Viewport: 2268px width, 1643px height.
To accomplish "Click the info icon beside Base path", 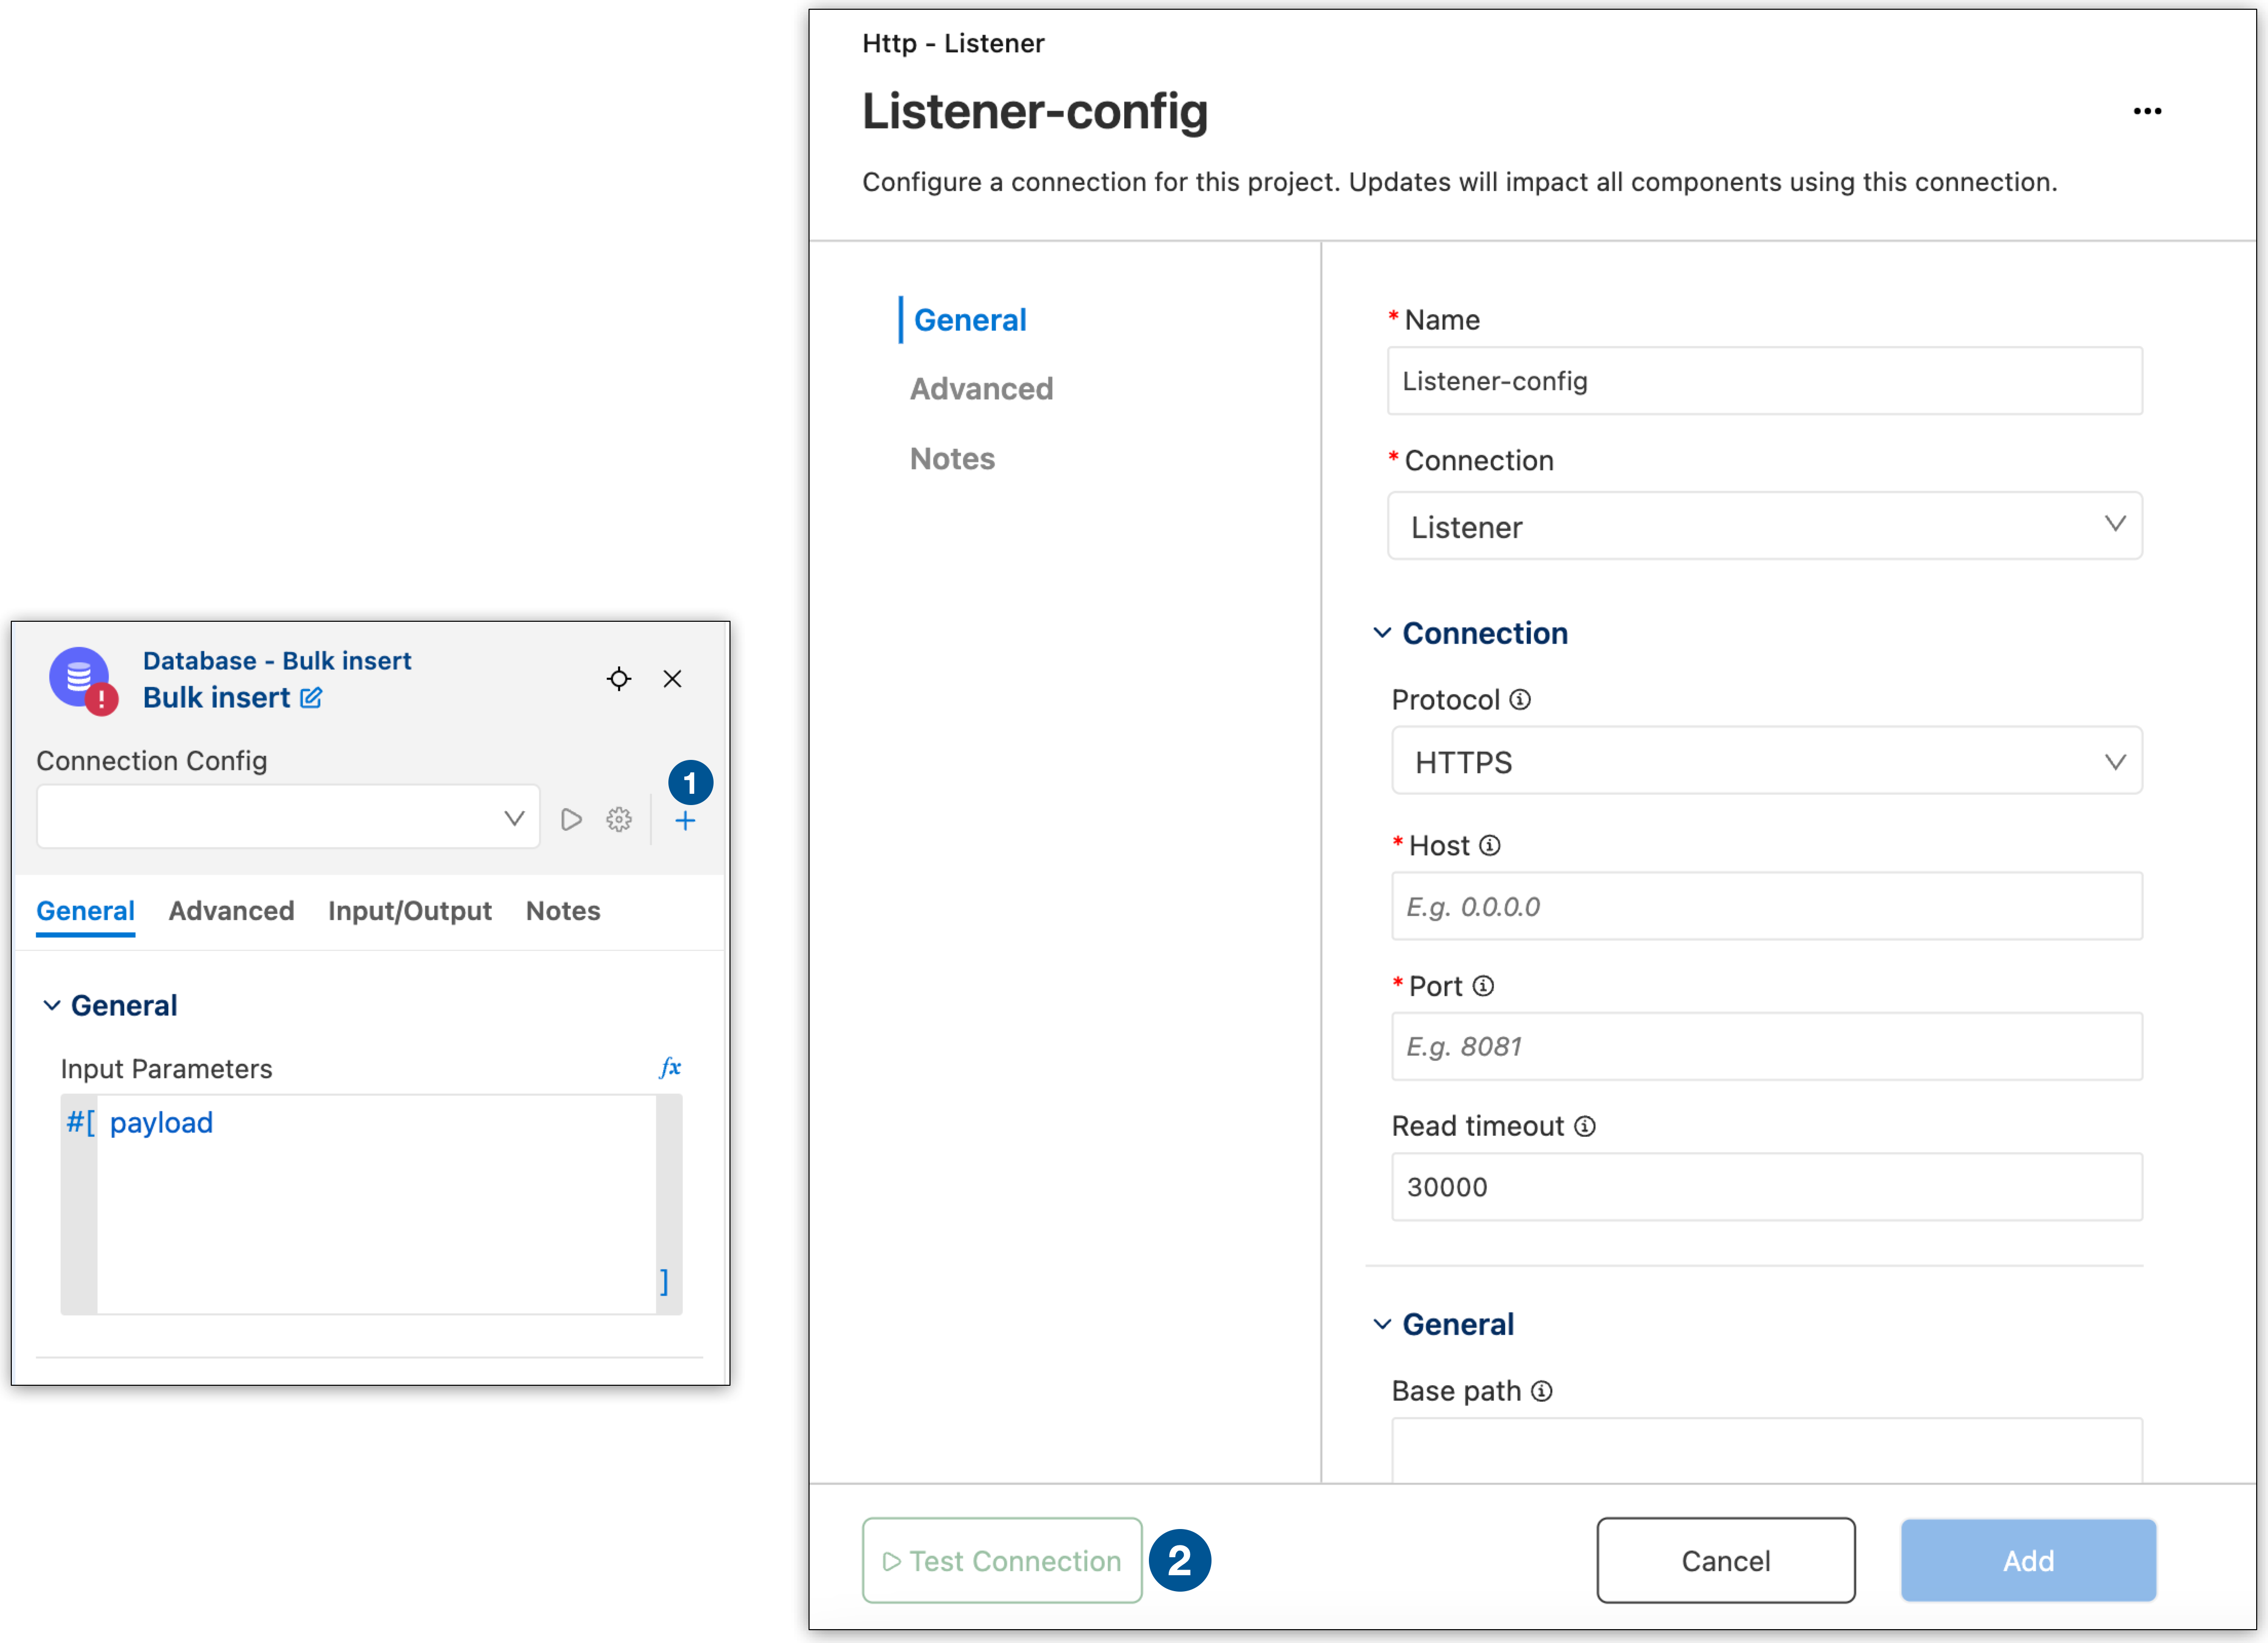I will point(1542,1391).
